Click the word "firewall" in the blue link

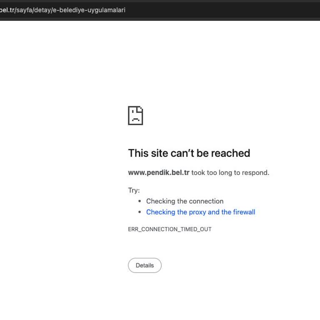[x=244, y=212]
